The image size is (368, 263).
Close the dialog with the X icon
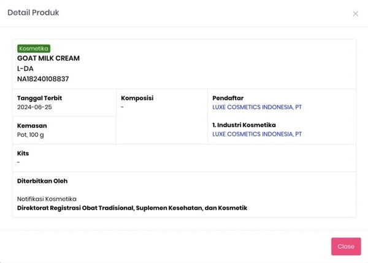[355, 13]
